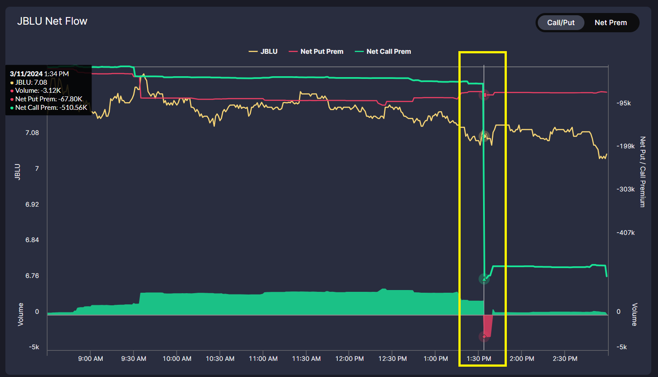Click the 10:00 AM time axis label
This screenshot has height=377, width=658.
pos(177,359)
